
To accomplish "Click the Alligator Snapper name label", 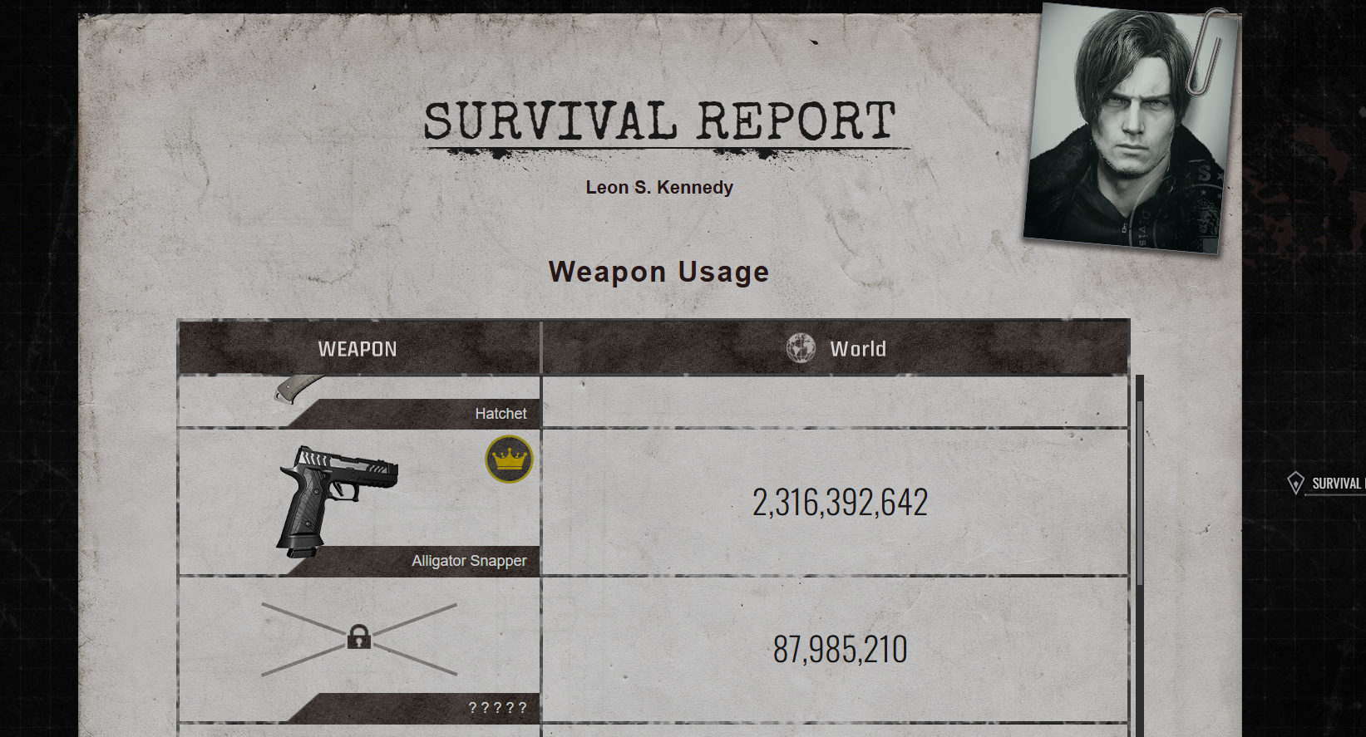I will [469, 561].
